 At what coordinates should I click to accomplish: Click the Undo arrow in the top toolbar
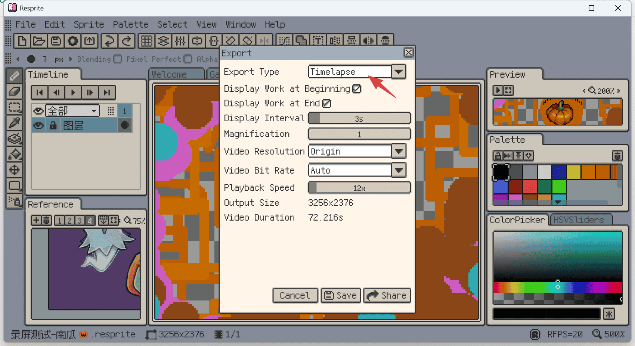click(109, 41)
